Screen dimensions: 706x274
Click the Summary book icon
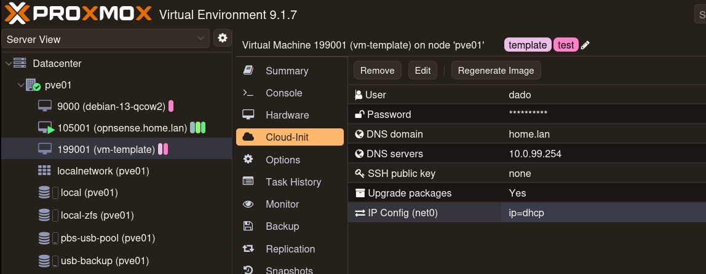tap(248, 70)
